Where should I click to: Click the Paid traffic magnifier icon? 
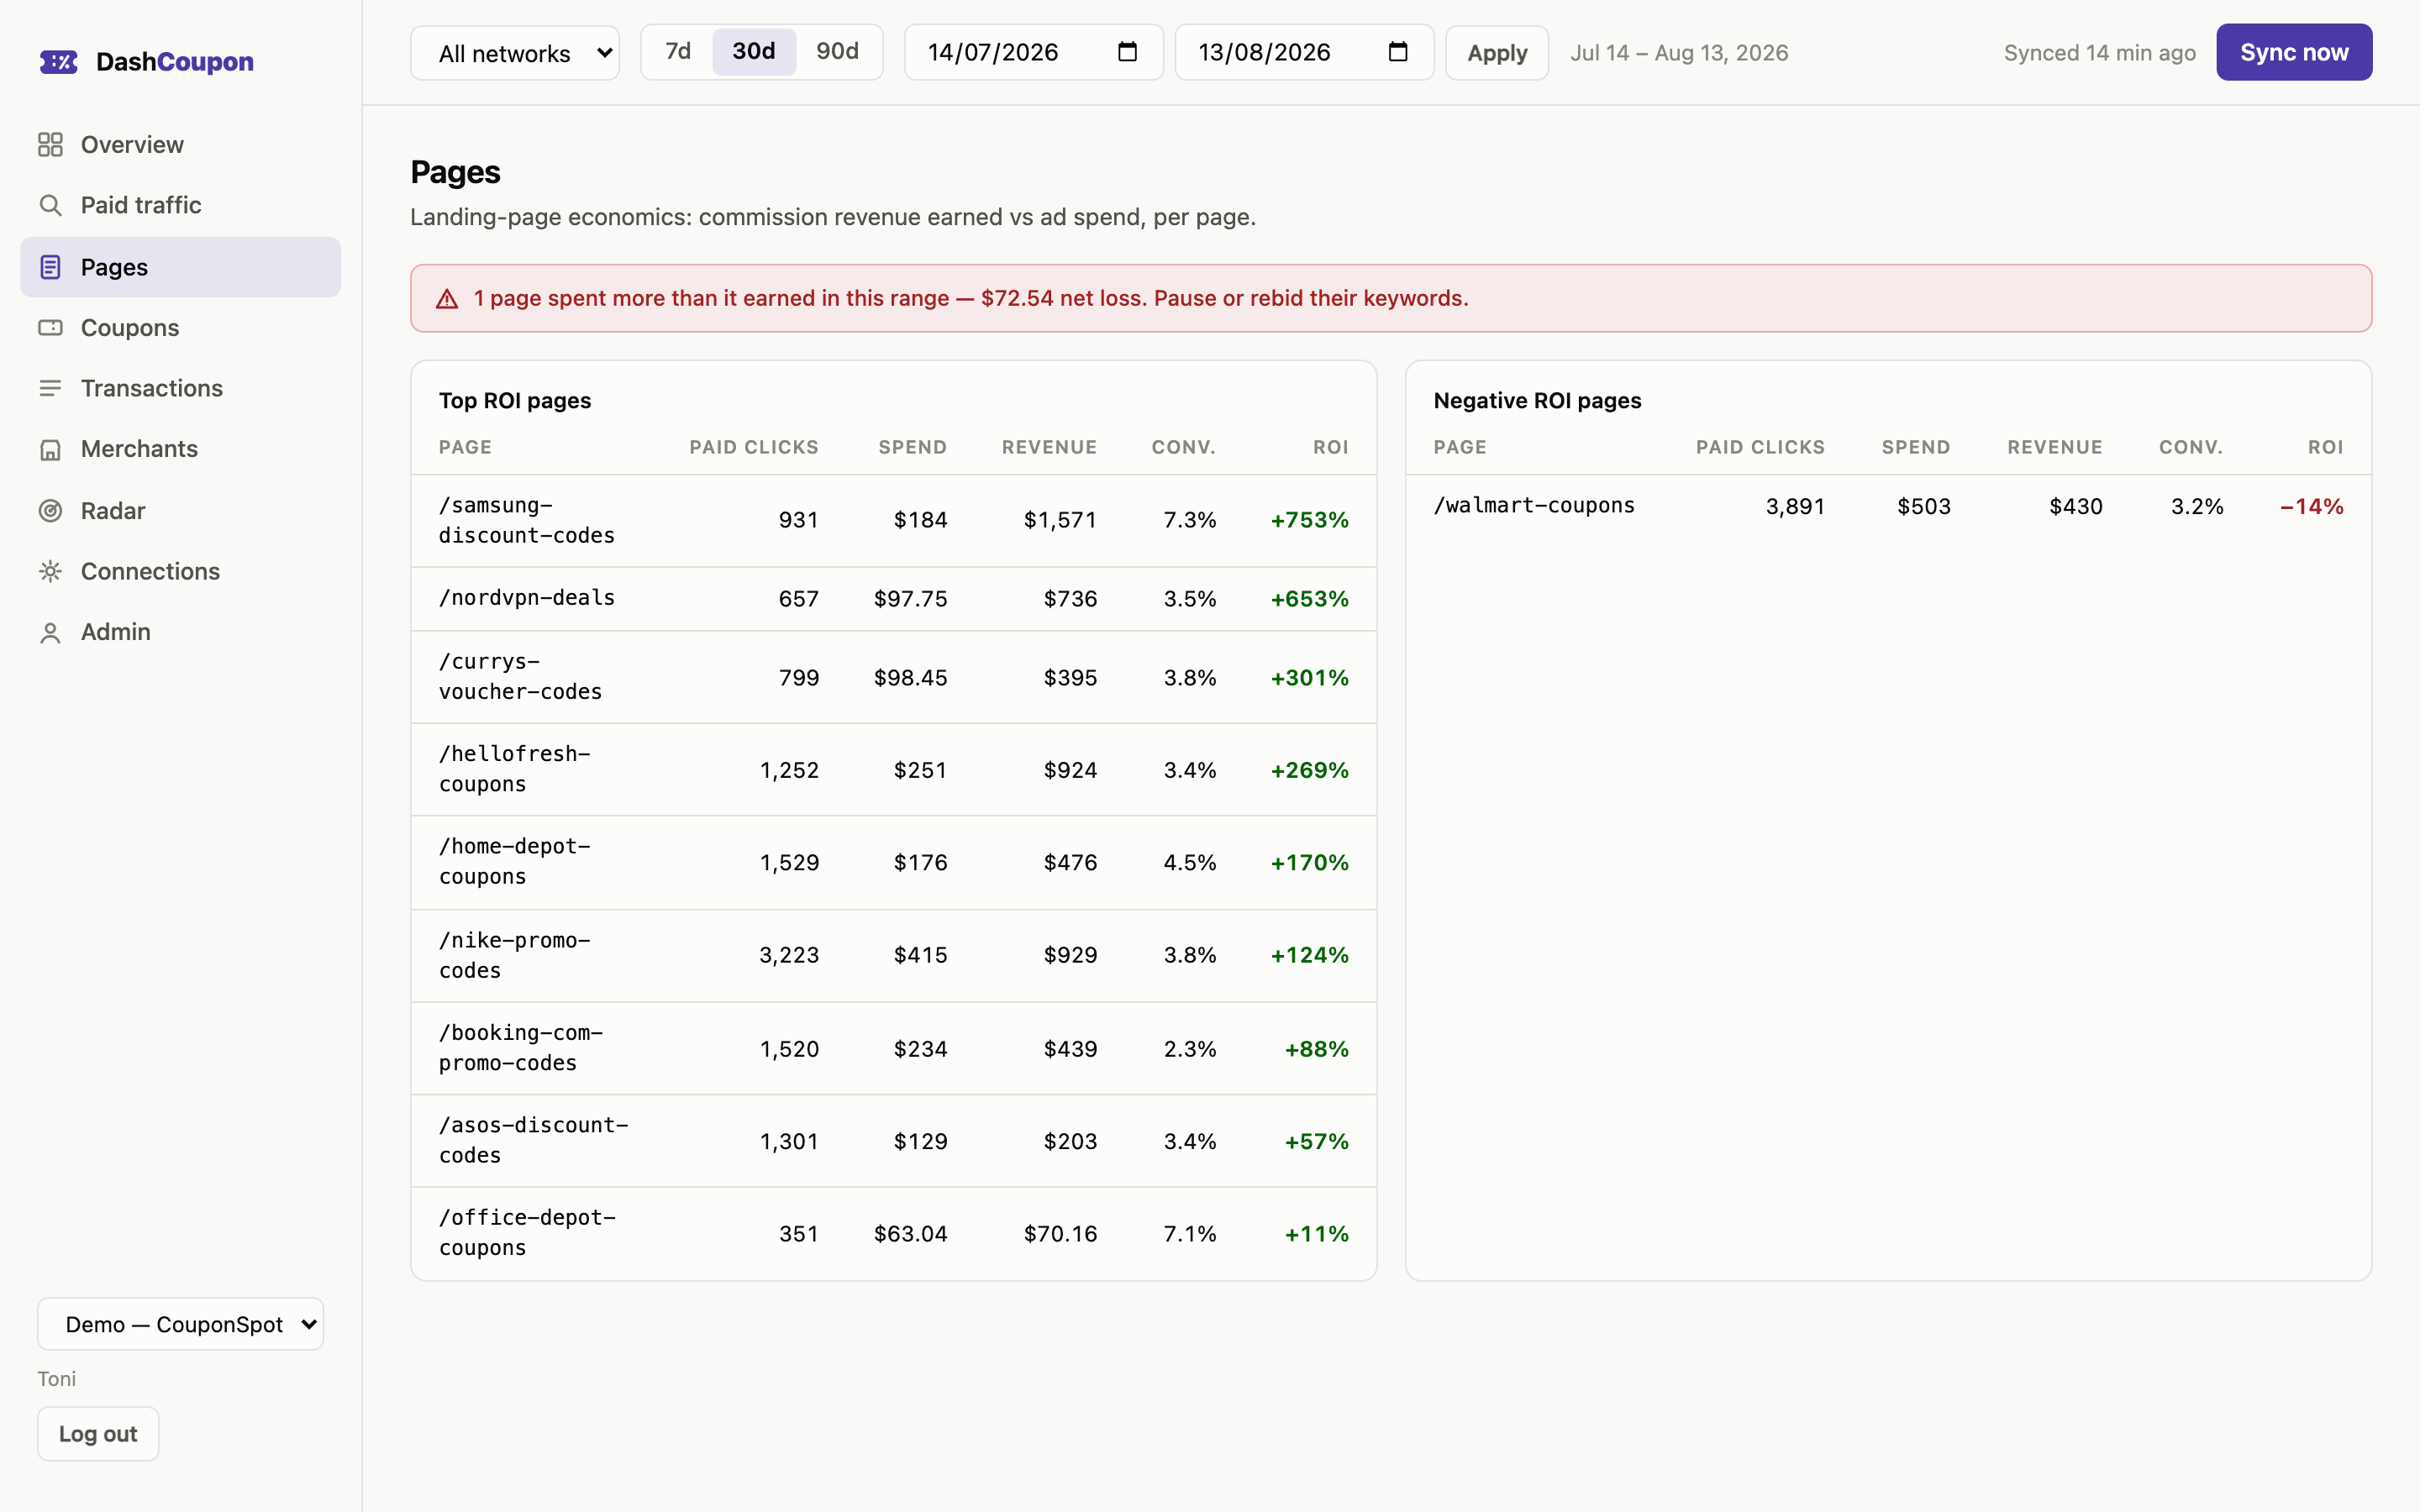pyautogui.click(x=50, y=206)
